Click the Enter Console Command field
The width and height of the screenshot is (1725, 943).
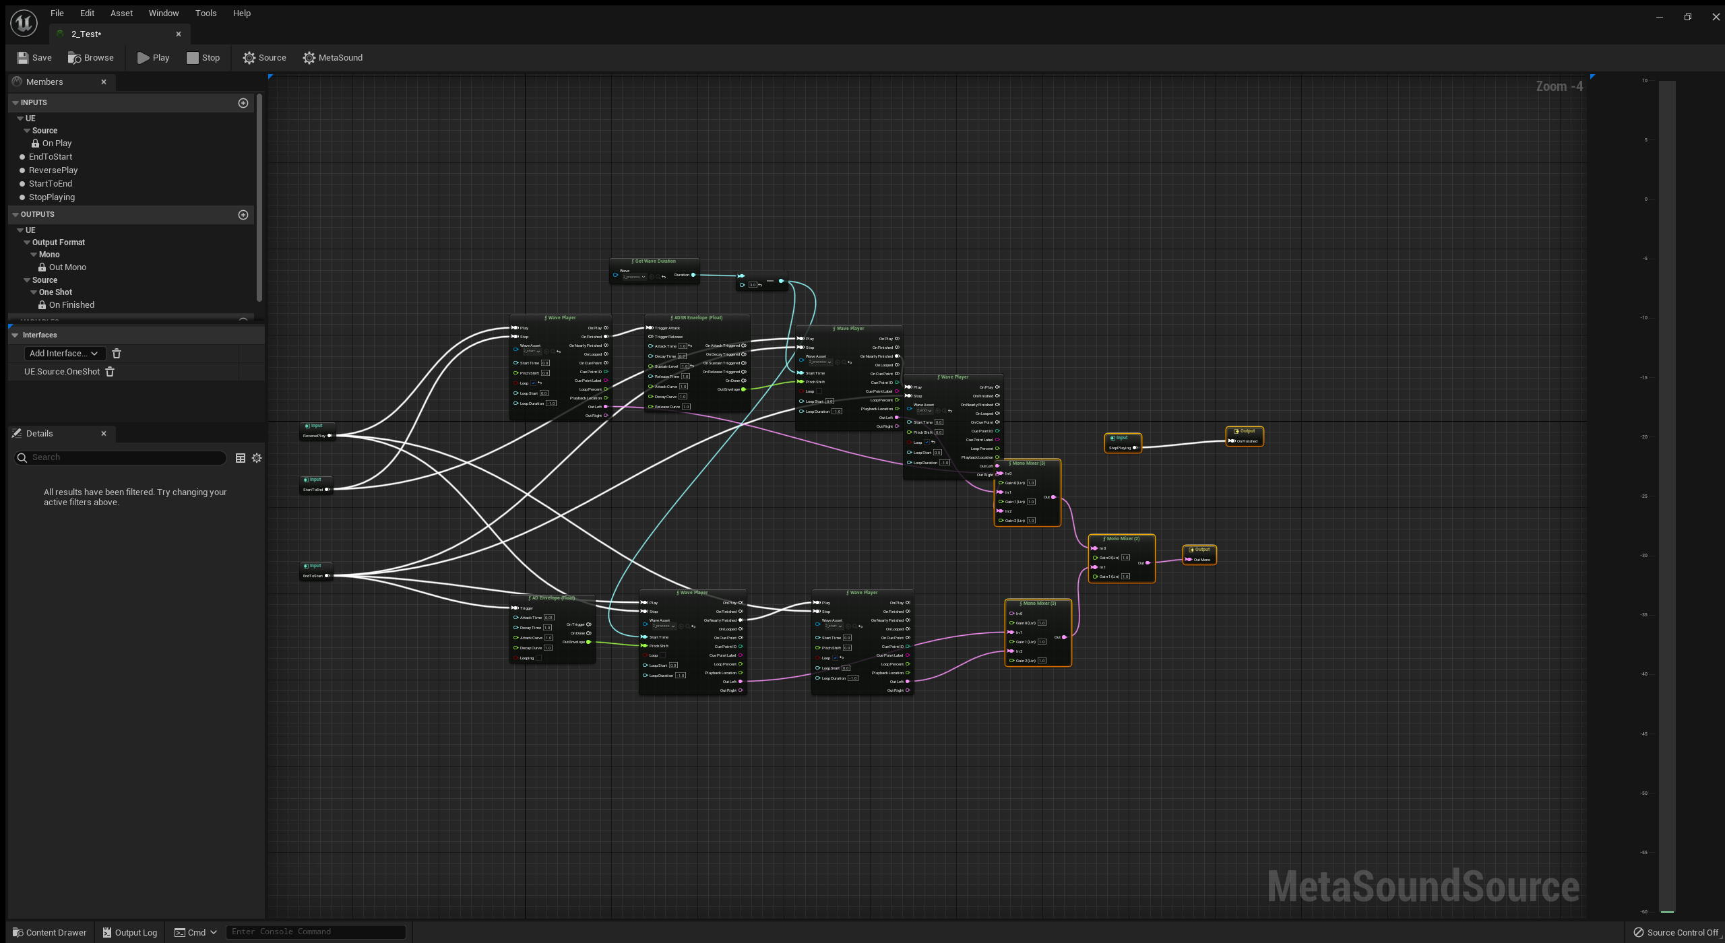pos(316,932)
